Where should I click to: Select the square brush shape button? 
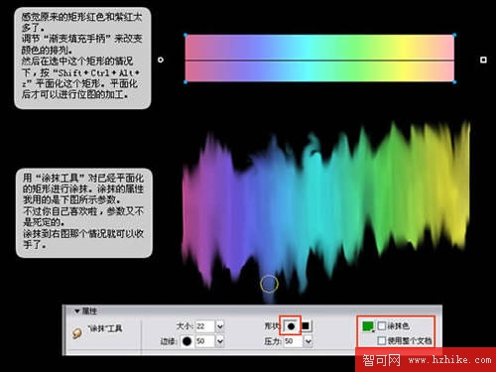tap(306, 326)
